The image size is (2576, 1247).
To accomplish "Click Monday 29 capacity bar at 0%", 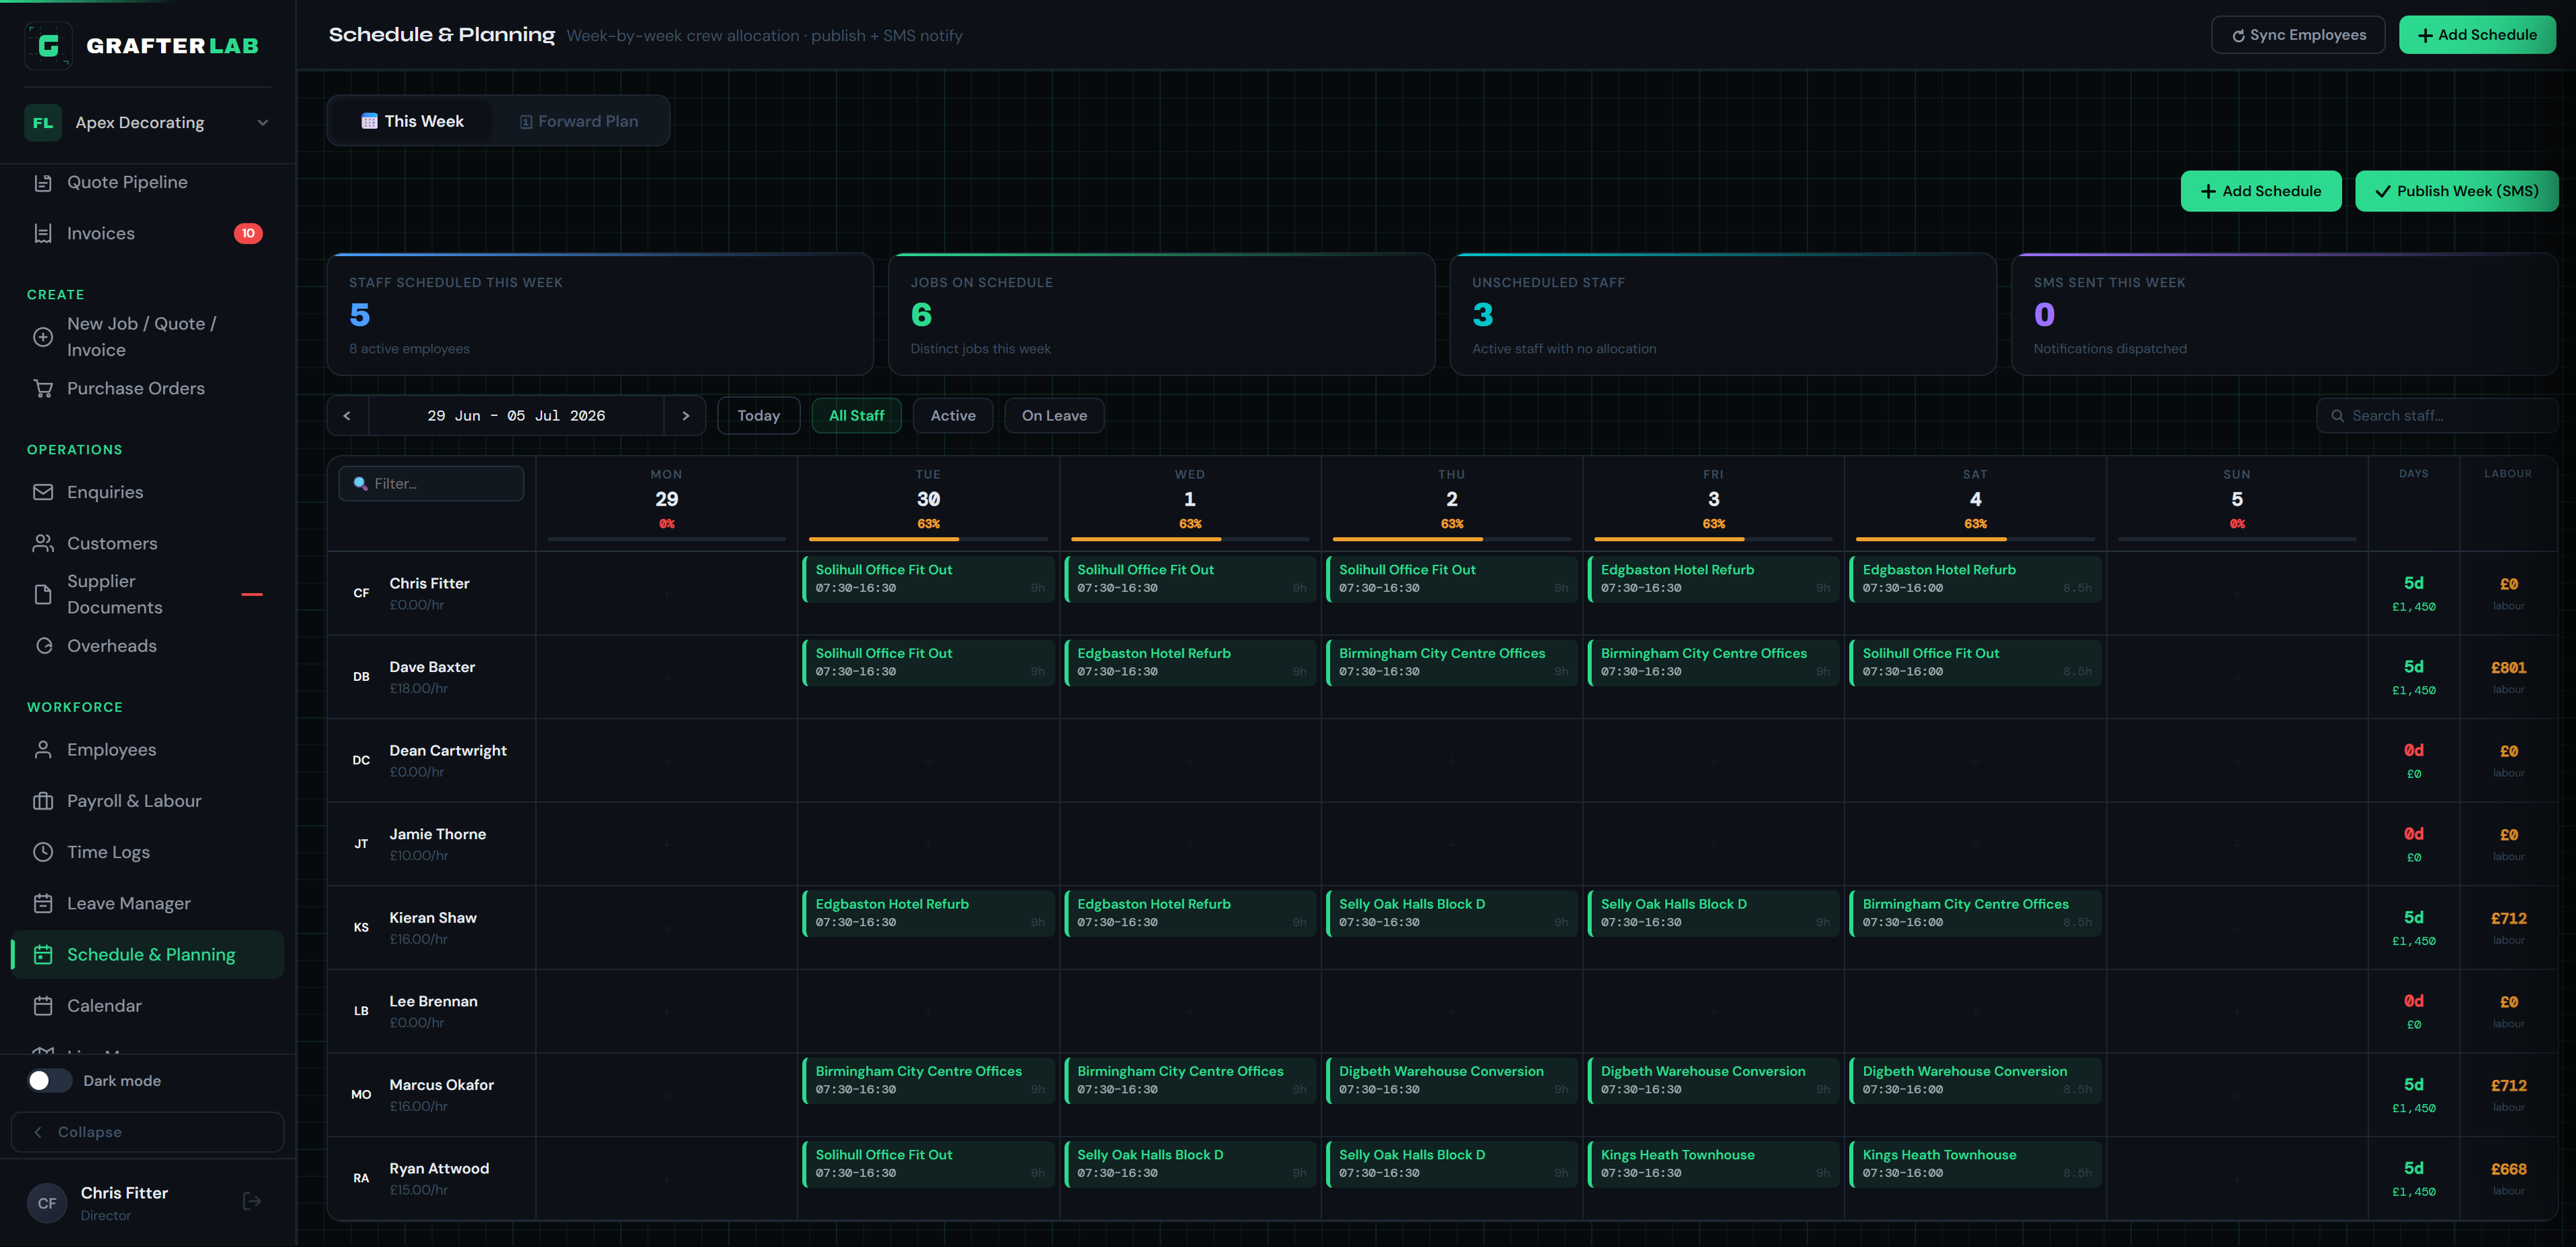I will (x=666, y=540).
